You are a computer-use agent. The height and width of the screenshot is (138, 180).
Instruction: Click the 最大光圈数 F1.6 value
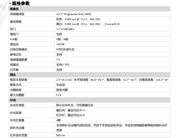(x=59, y=95)
